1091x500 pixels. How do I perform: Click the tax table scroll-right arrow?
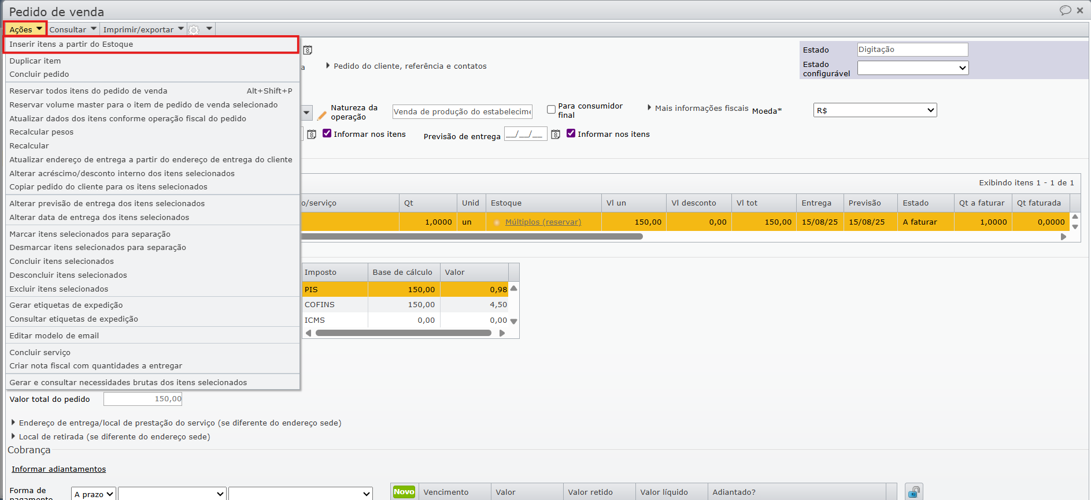[x=502, y=333]
